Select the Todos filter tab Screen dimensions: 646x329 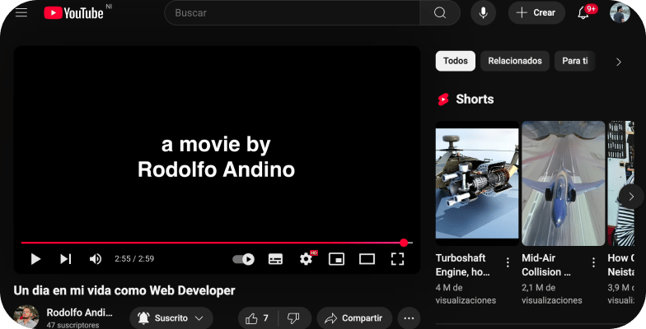click(455, 61)
